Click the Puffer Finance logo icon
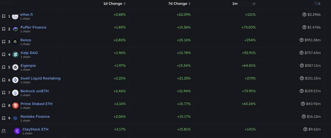Viewport: 331px width, 138px height. [x=15, y=29]
